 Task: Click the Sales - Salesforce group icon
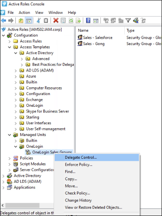click(x=80, y=37)
